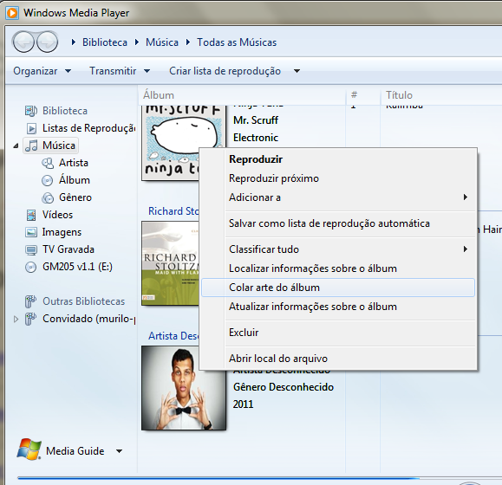Click the Criar lista de reprodução button
This screenshot has width=502, height=485.
[225, 71]
